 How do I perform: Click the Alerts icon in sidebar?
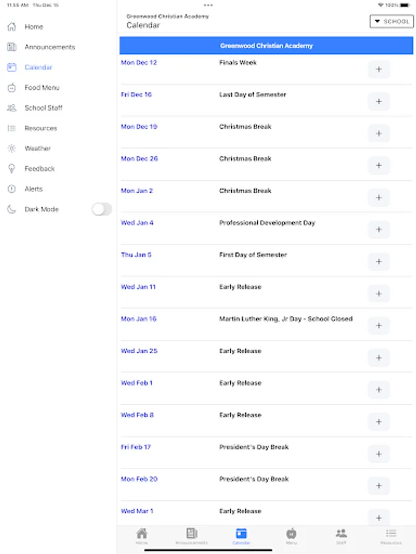pos(12,189)
